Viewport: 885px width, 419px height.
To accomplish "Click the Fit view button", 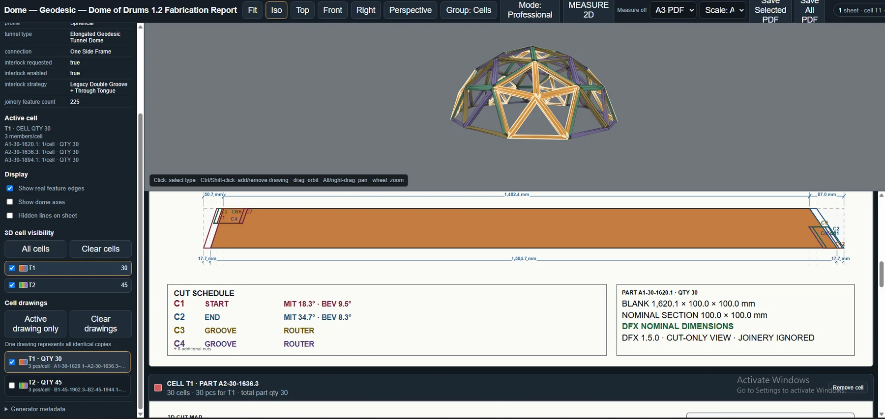I will click(x=252, y=10).
